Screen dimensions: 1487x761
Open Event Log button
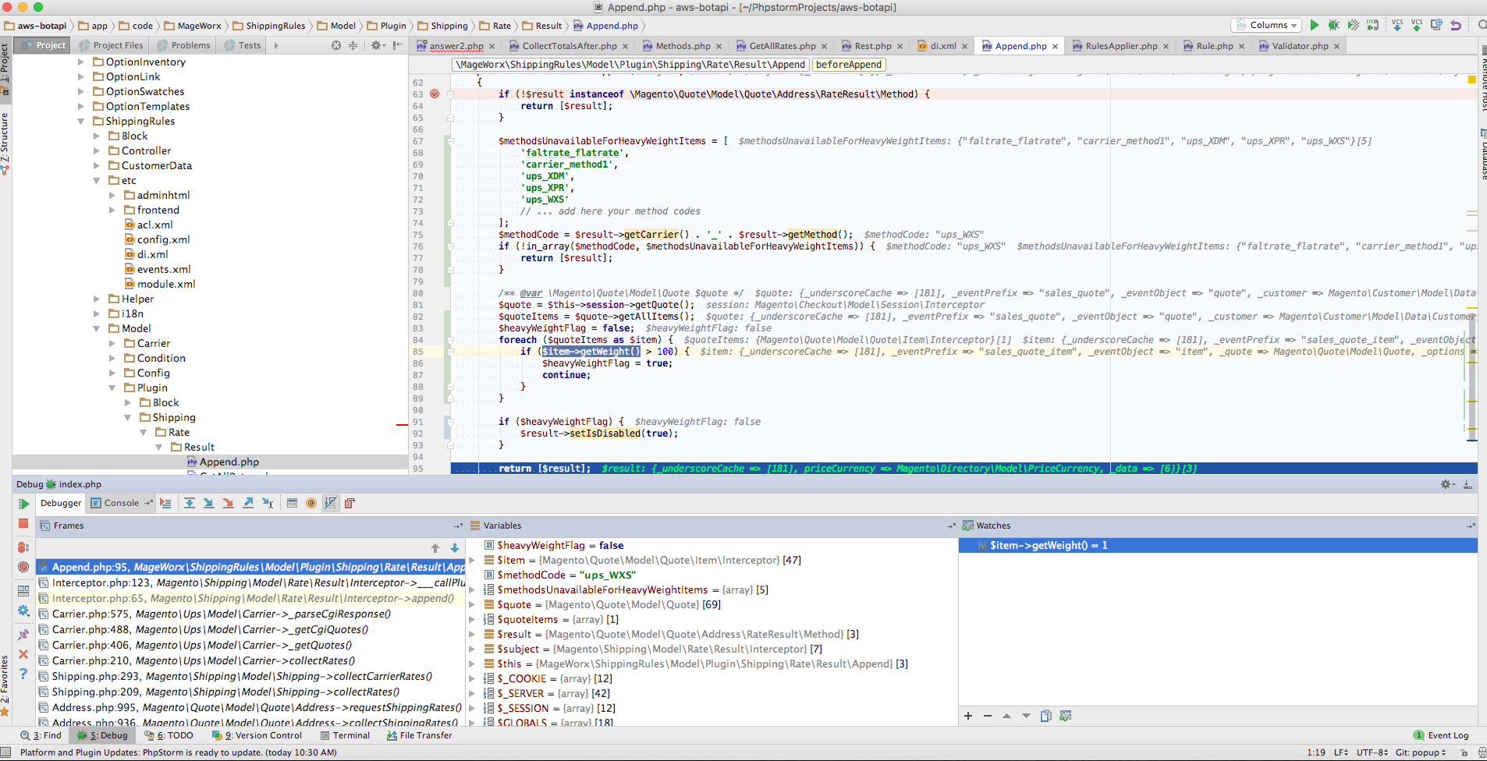1441,735
